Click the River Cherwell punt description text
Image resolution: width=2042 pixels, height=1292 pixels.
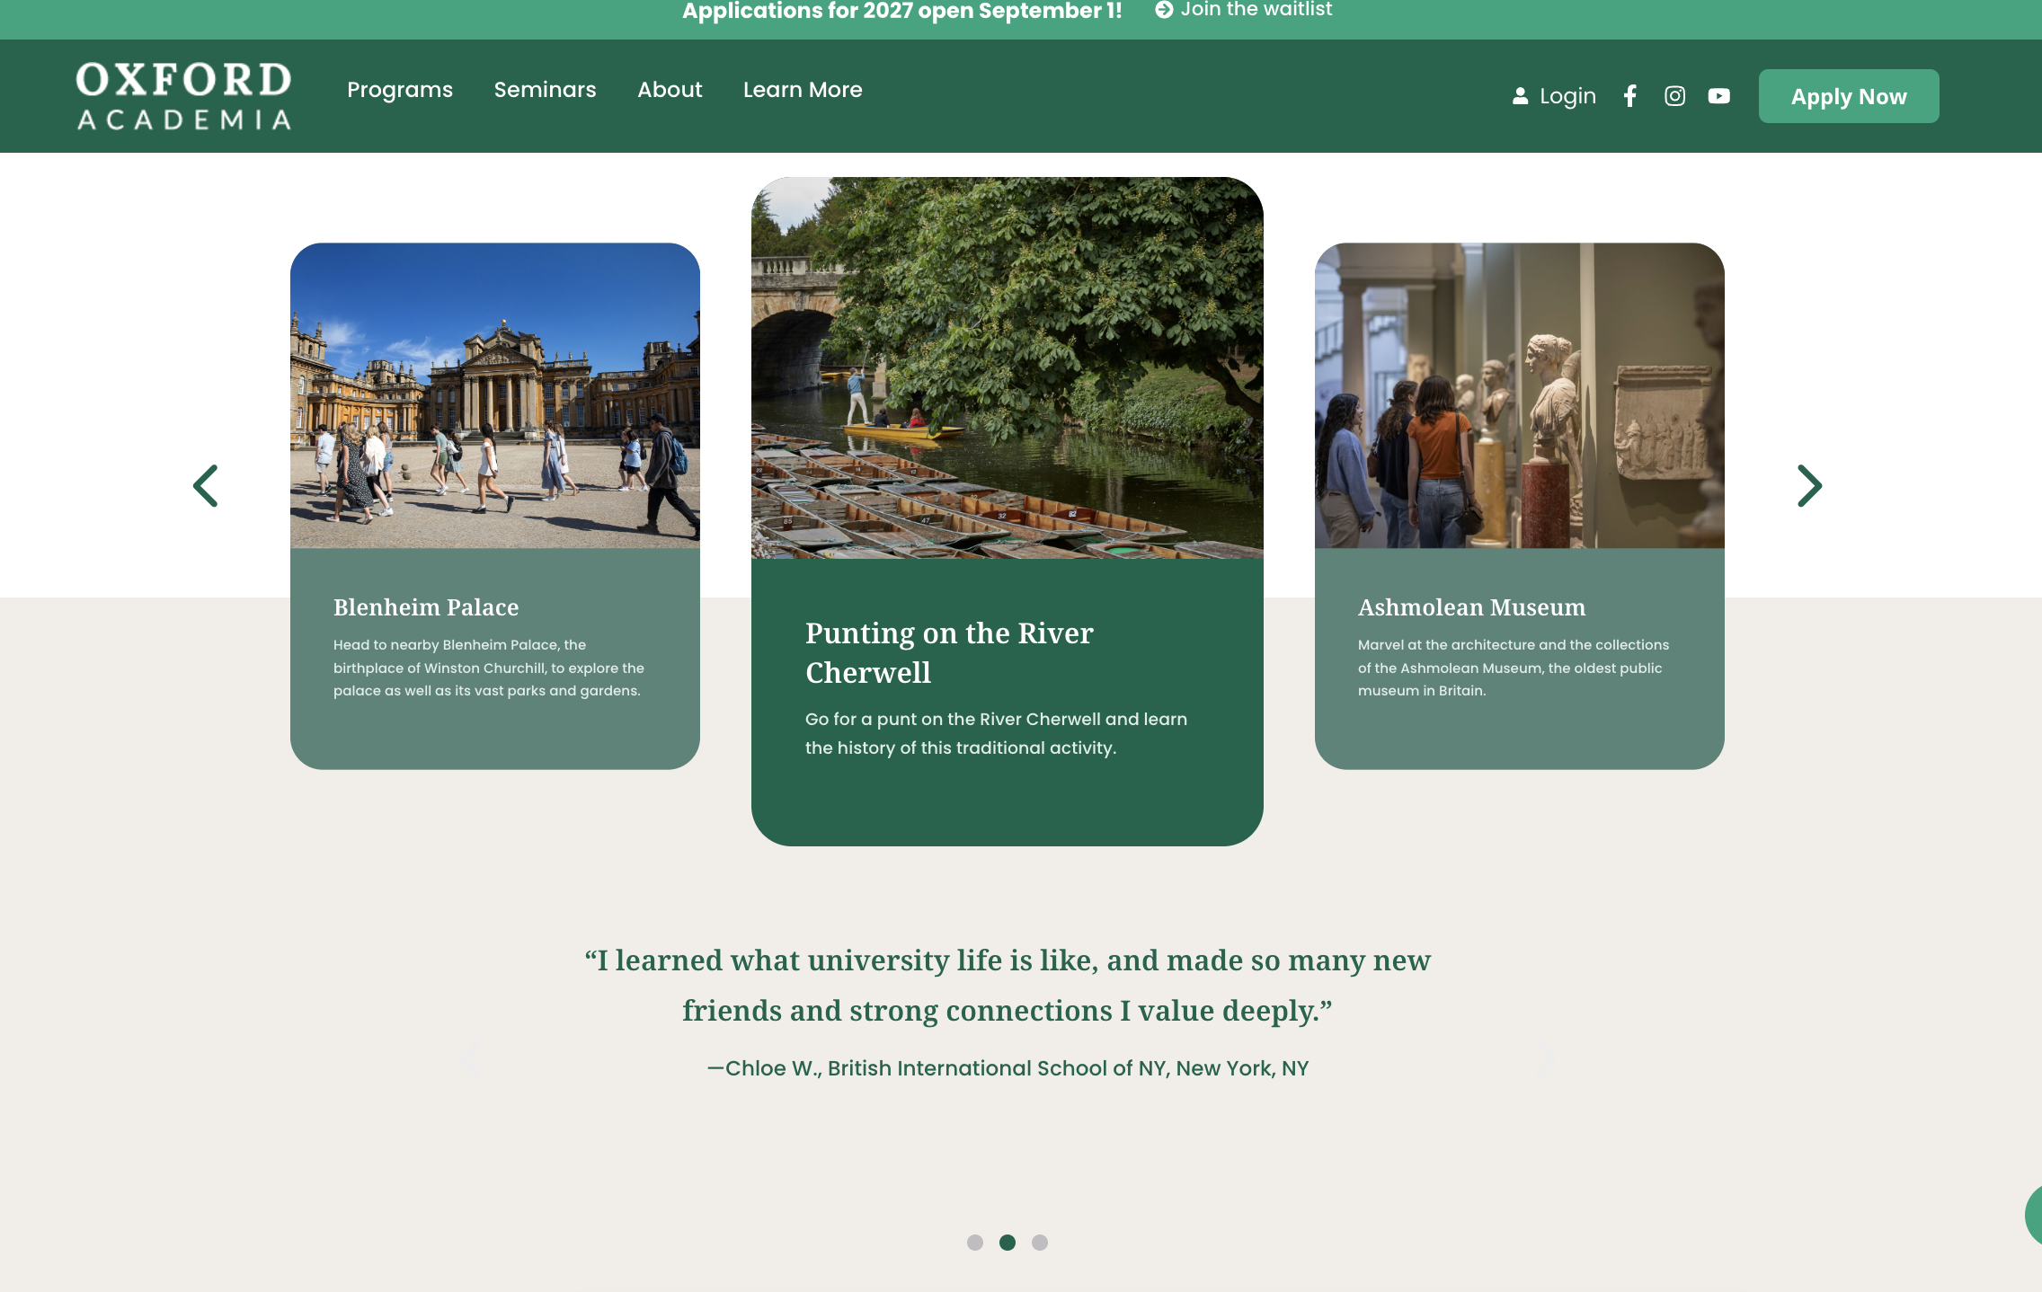(x=996, y=733)
